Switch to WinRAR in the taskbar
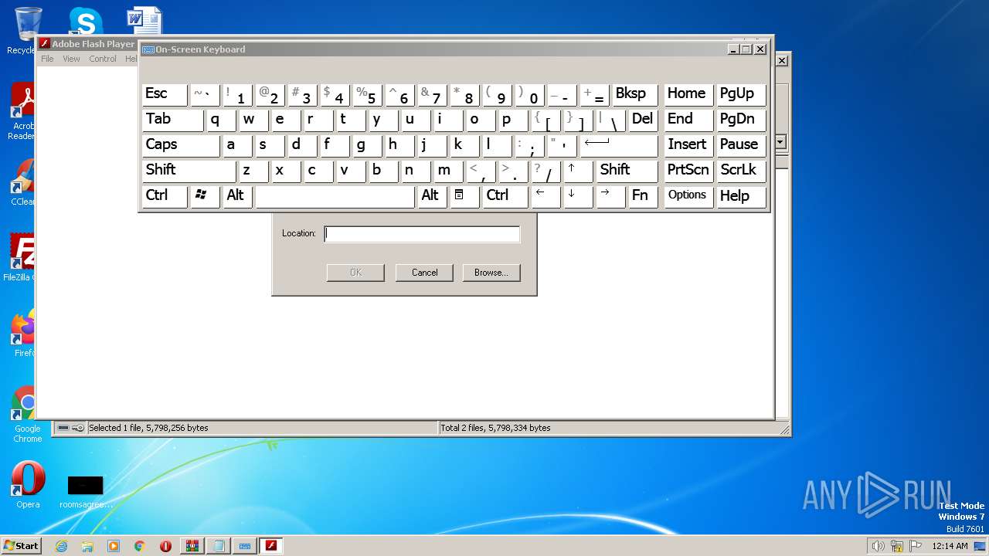Viewport: 989px width, 556px height. pos(192,546)
